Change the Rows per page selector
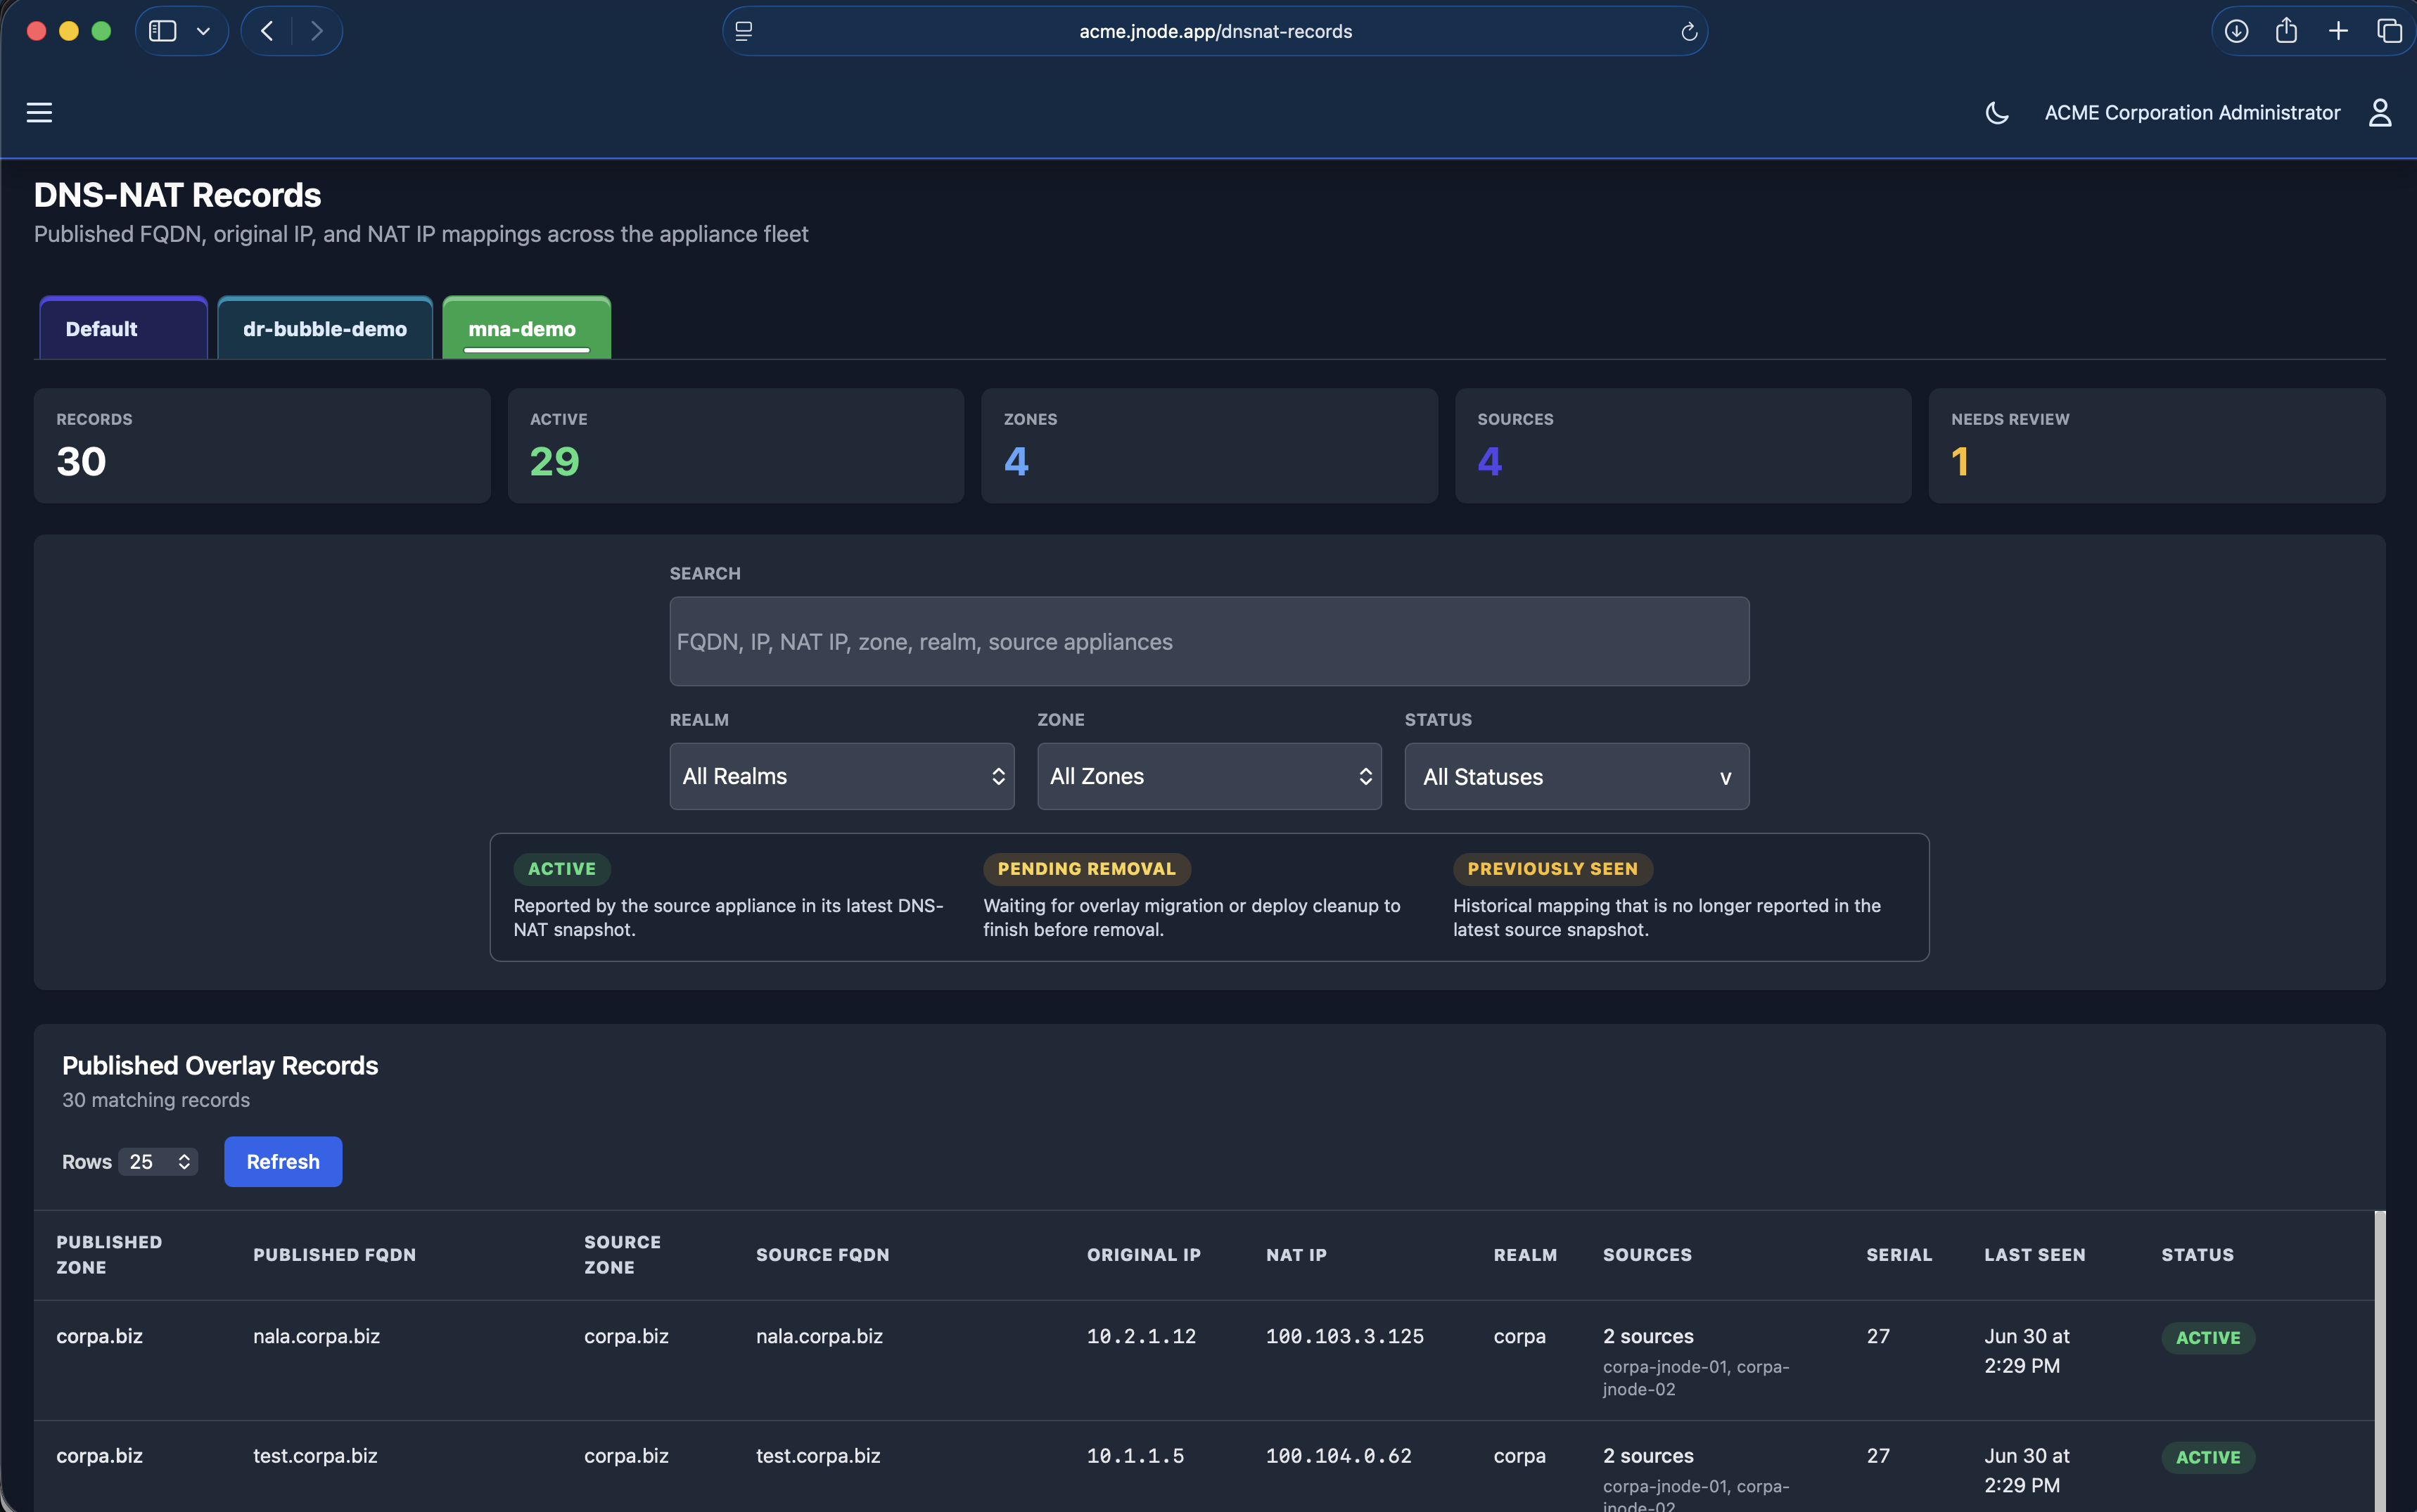 pos(159,1161)
